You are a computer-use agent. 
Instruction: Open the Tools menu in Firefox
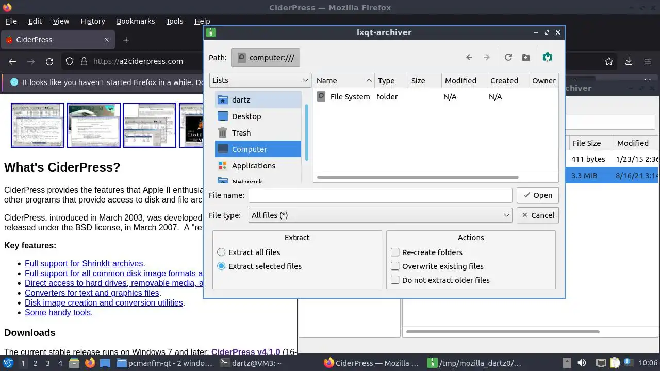click(x=175, y=21)
